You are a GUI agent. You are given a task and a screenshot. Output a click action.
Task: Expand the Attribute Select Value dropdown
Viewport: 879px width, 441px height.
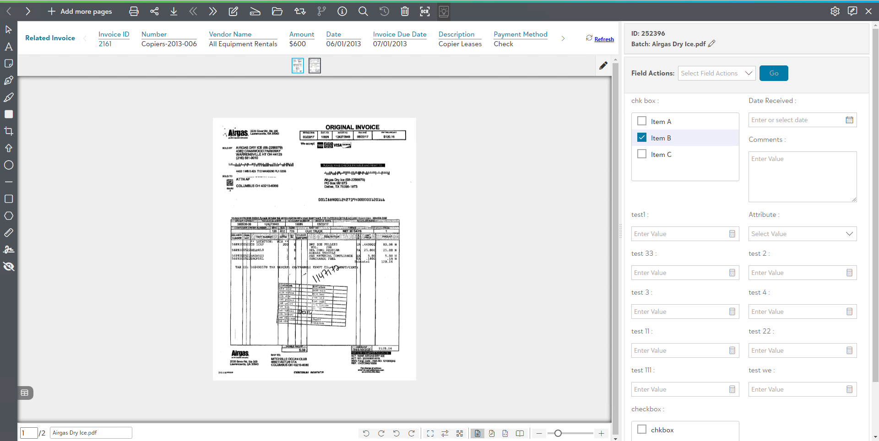point(802,234)
